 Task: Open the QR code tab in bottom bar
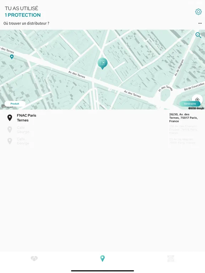(x=171, y=258)
